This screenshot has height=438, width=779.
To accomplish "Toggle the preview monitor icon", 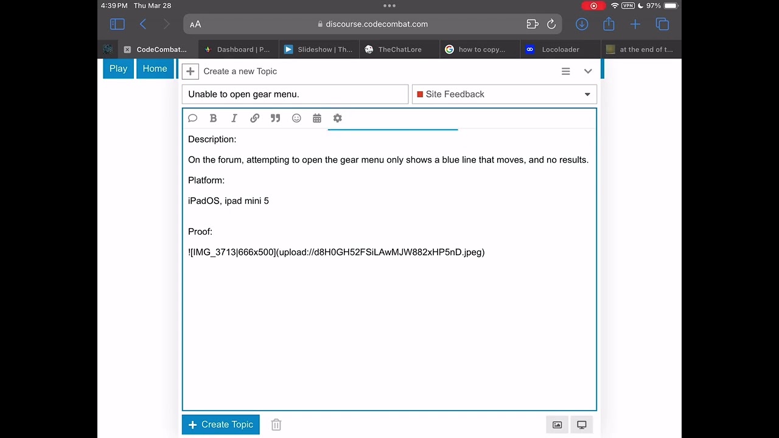I will click(x=582, y=425).
